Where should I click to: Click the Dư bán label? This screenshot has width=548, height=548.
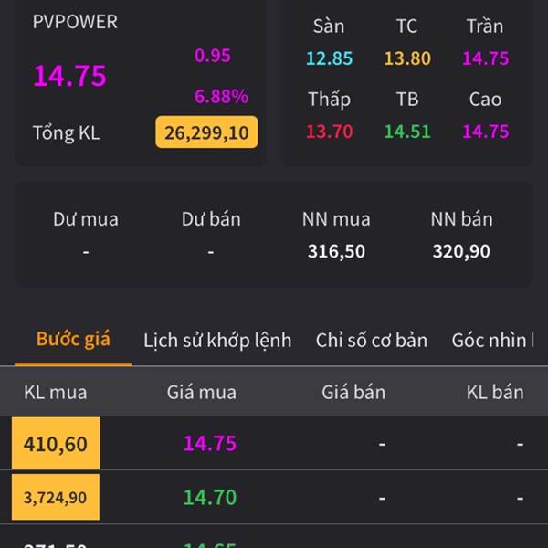(211, 219)
